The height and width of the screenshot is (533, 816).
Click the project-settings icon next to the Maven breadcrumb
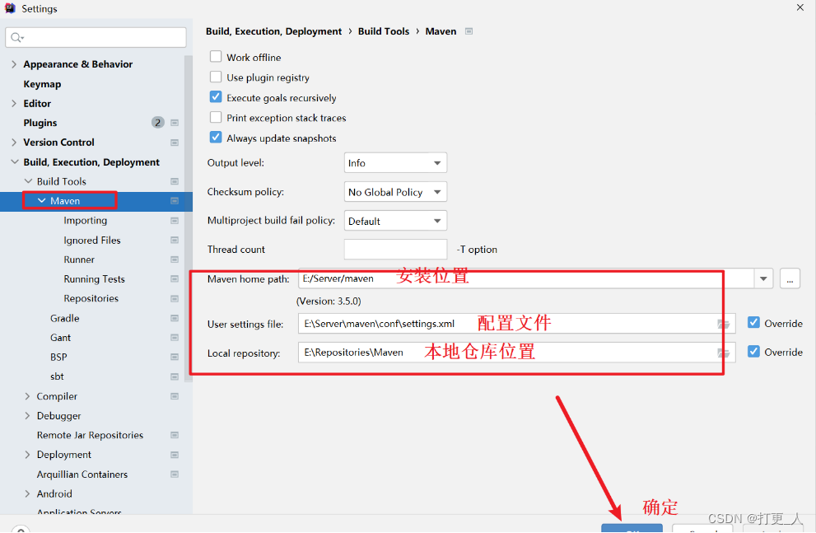469,31
